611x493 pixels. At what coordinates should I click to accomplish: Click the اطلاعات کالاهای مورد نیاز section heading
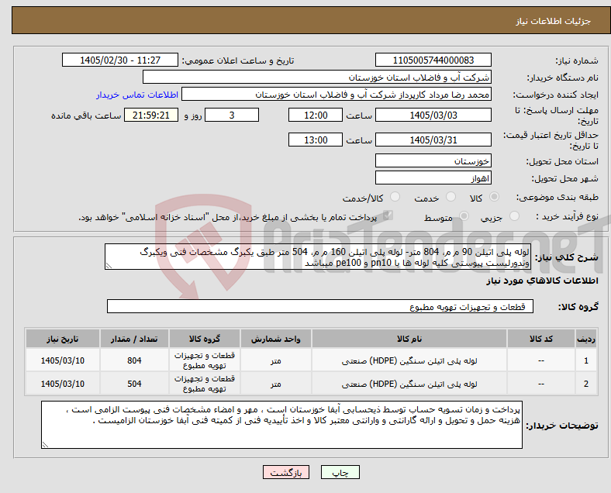click(542, 281)
